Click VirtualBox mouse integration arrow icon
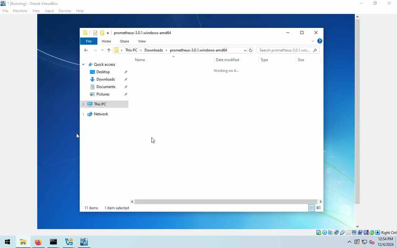 click(x=372, y=232)
